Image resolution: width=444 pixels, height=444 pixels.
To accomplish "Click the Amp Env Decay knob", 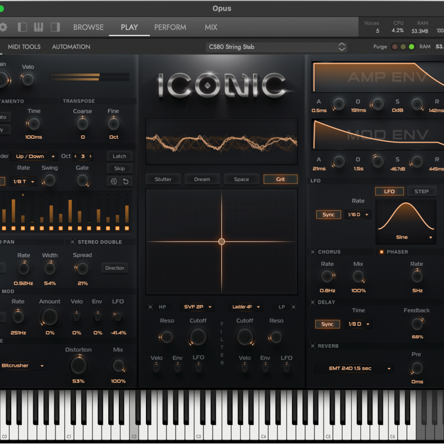I will coord(377,104).
